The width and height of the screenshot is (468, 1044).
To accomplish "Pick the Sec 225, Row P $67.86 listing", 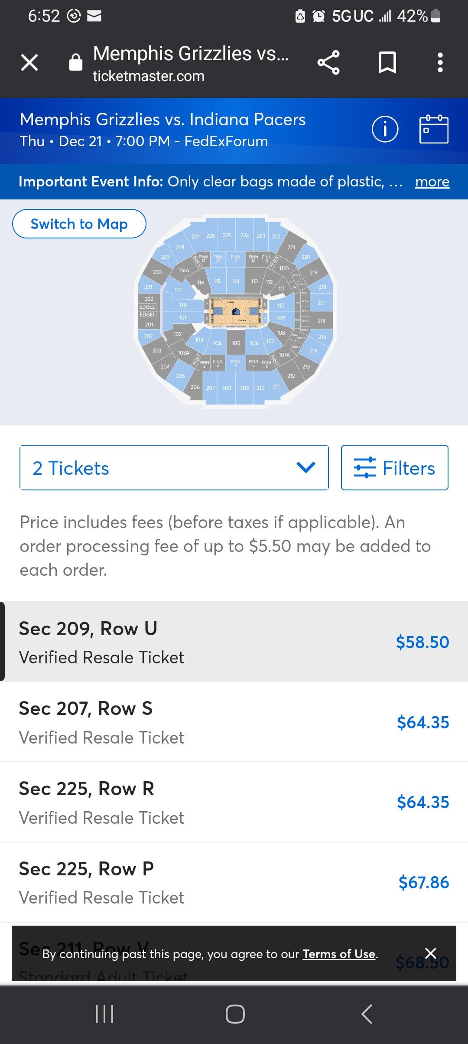I will click(234, 882).
